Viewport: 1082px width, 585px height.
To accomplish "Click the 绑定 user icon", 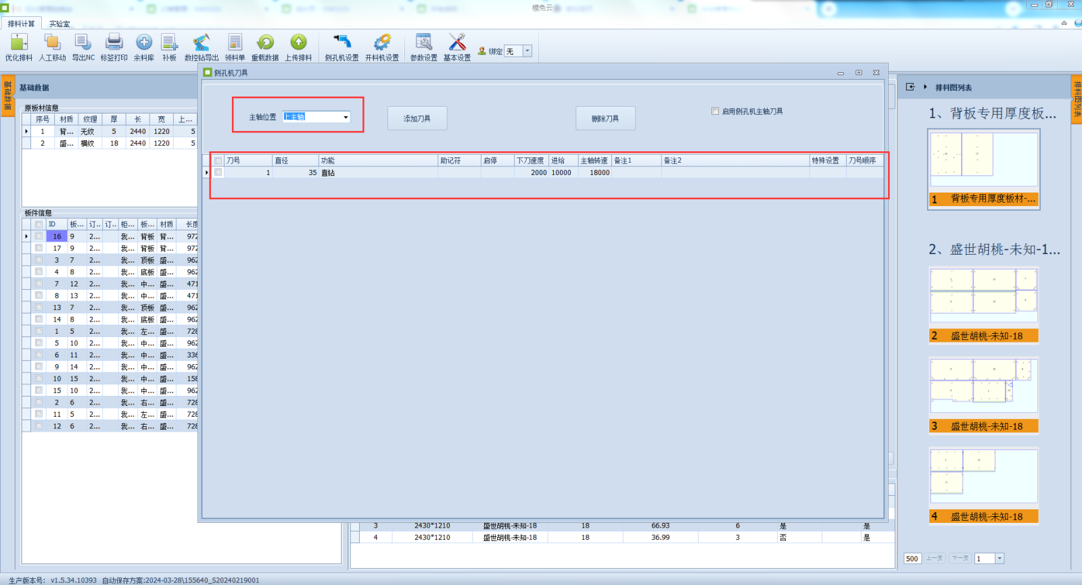I will coord(481,51).
